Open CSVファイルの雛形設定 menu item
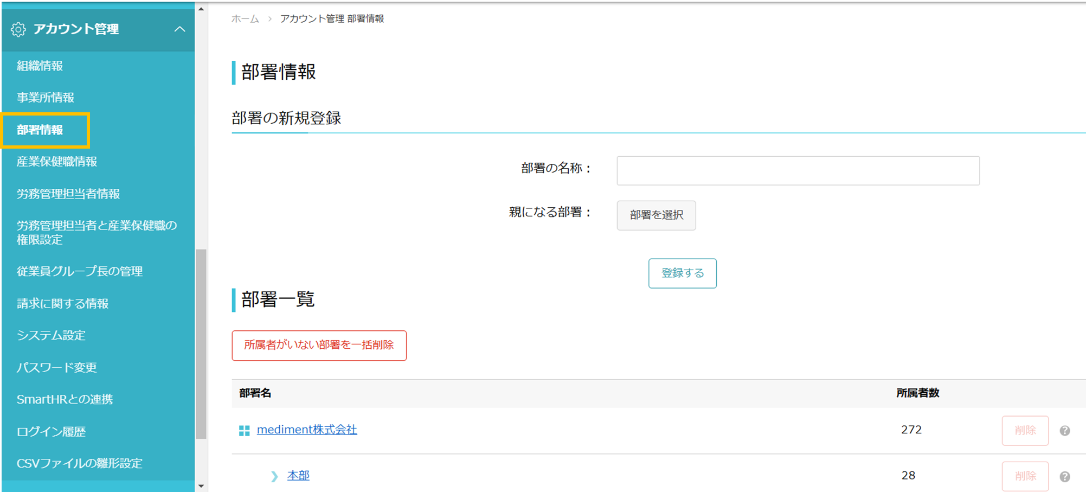The image size is (1086, 492). pos(79,463)
